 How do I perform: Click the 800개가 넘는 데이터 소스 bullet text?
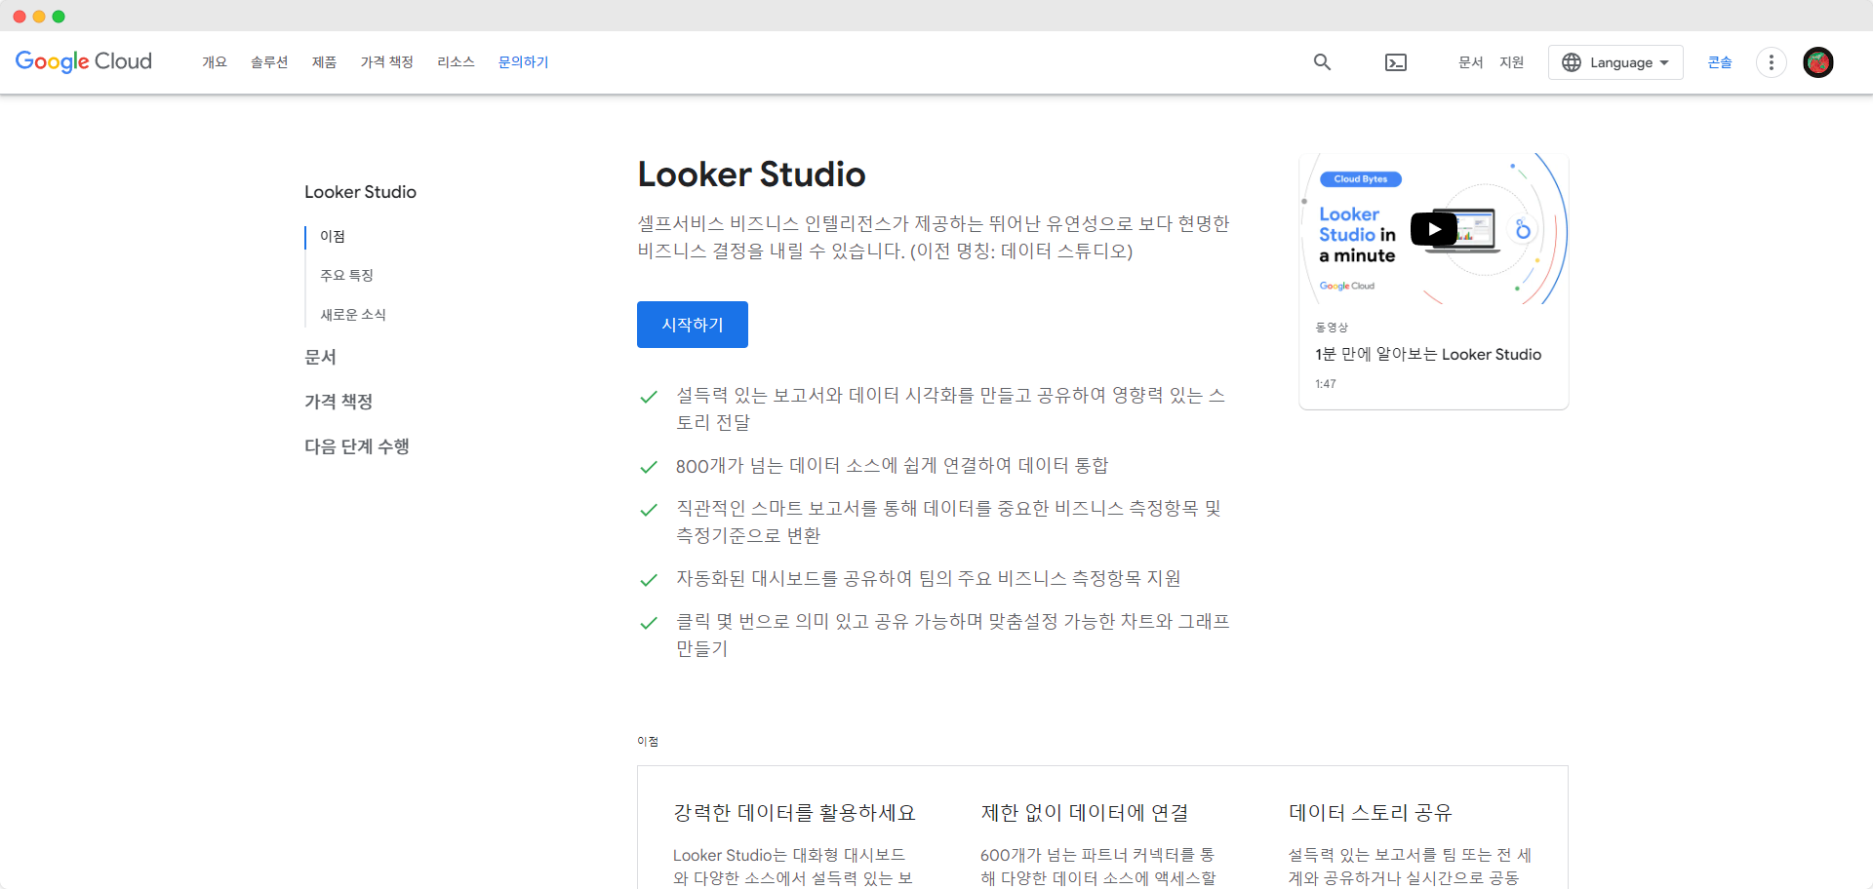[892, 466]
